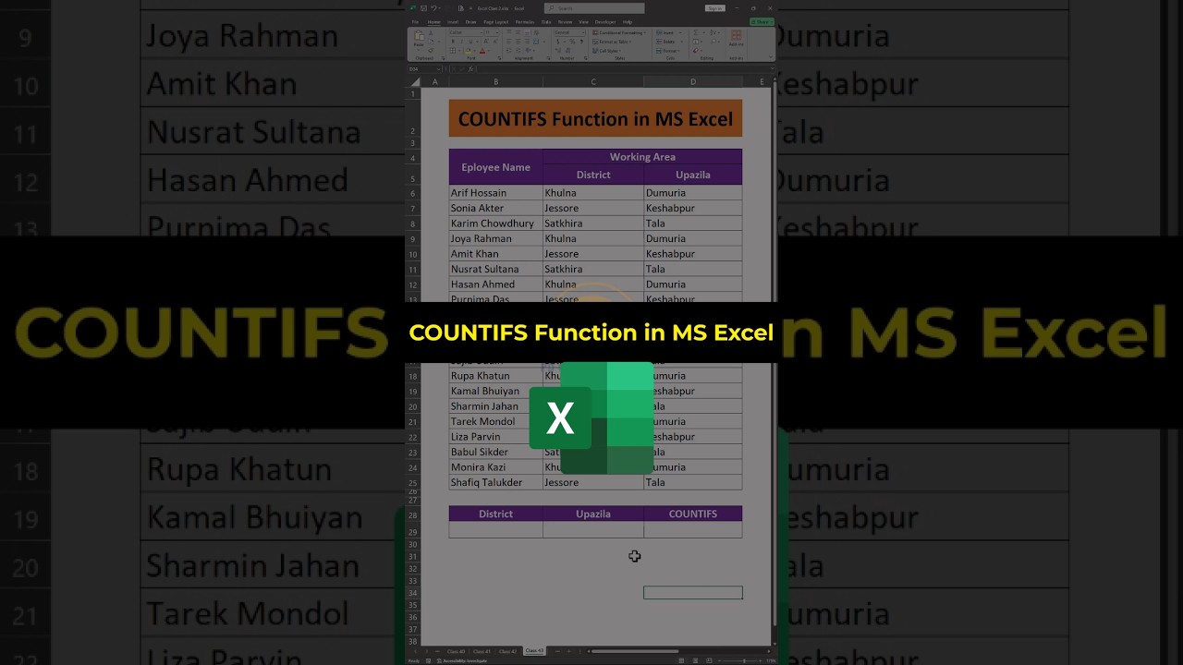Click the Clear eraser icon in Editing
This screenshot has height=665, width=1183.
point(696,51)
